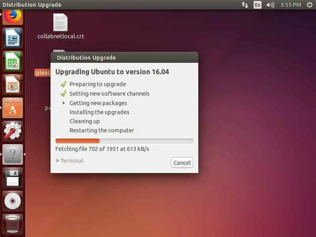Open the En keyboard layout indicator
Viewport: 316px width, 237px height.
(x=258, y=5)
